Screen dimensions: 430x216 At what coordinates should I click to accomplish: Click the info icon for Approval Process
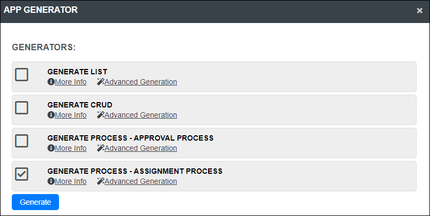pyautogui.click(x=51, y=148)
